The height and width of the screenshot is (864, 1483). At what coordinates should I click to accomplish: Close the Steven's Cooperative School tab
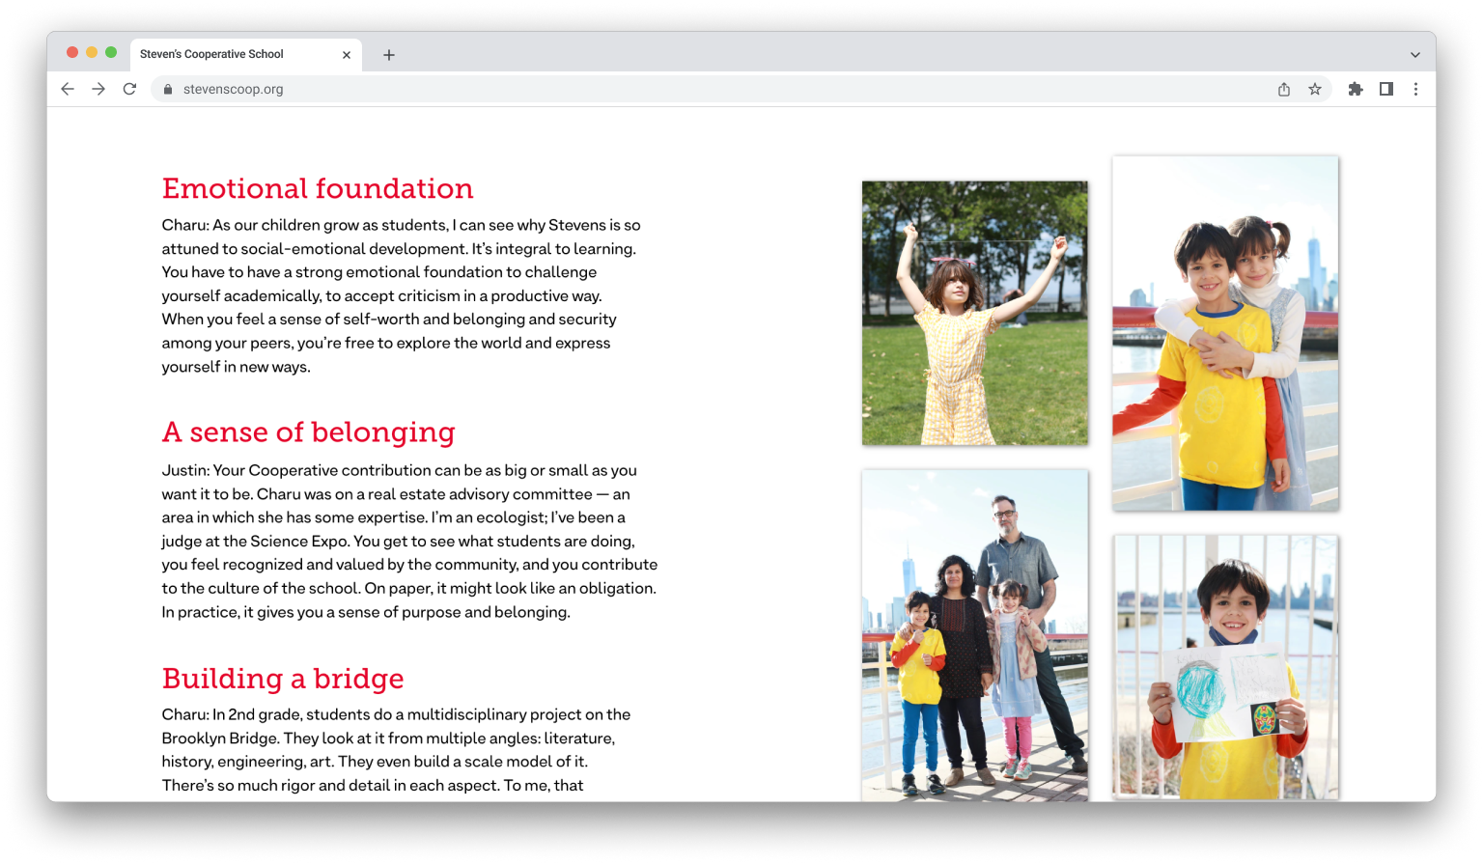tap(347, 55)
